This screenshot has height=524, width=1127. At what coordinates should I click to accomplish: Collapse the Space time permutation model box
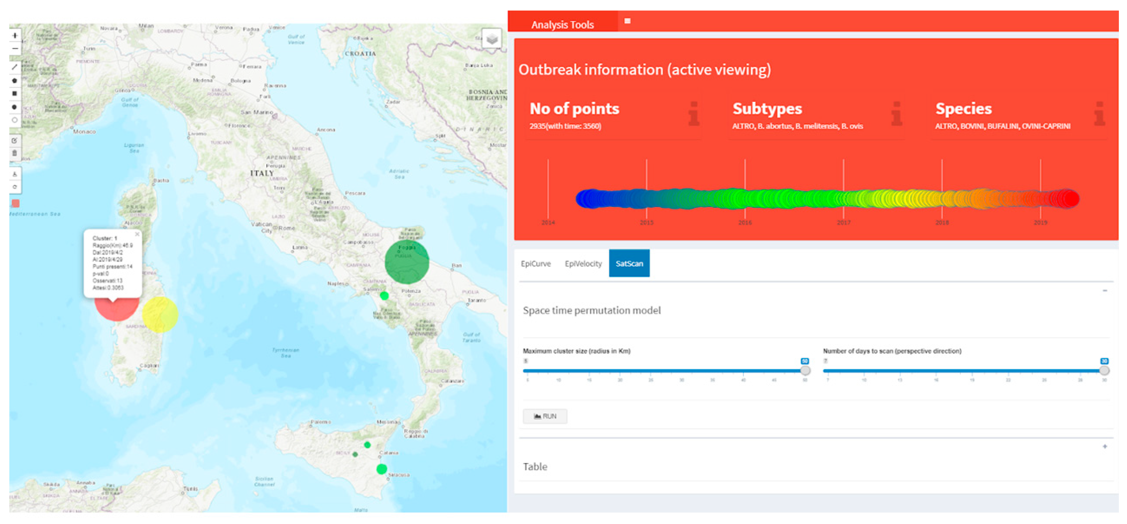point(1105,291)
